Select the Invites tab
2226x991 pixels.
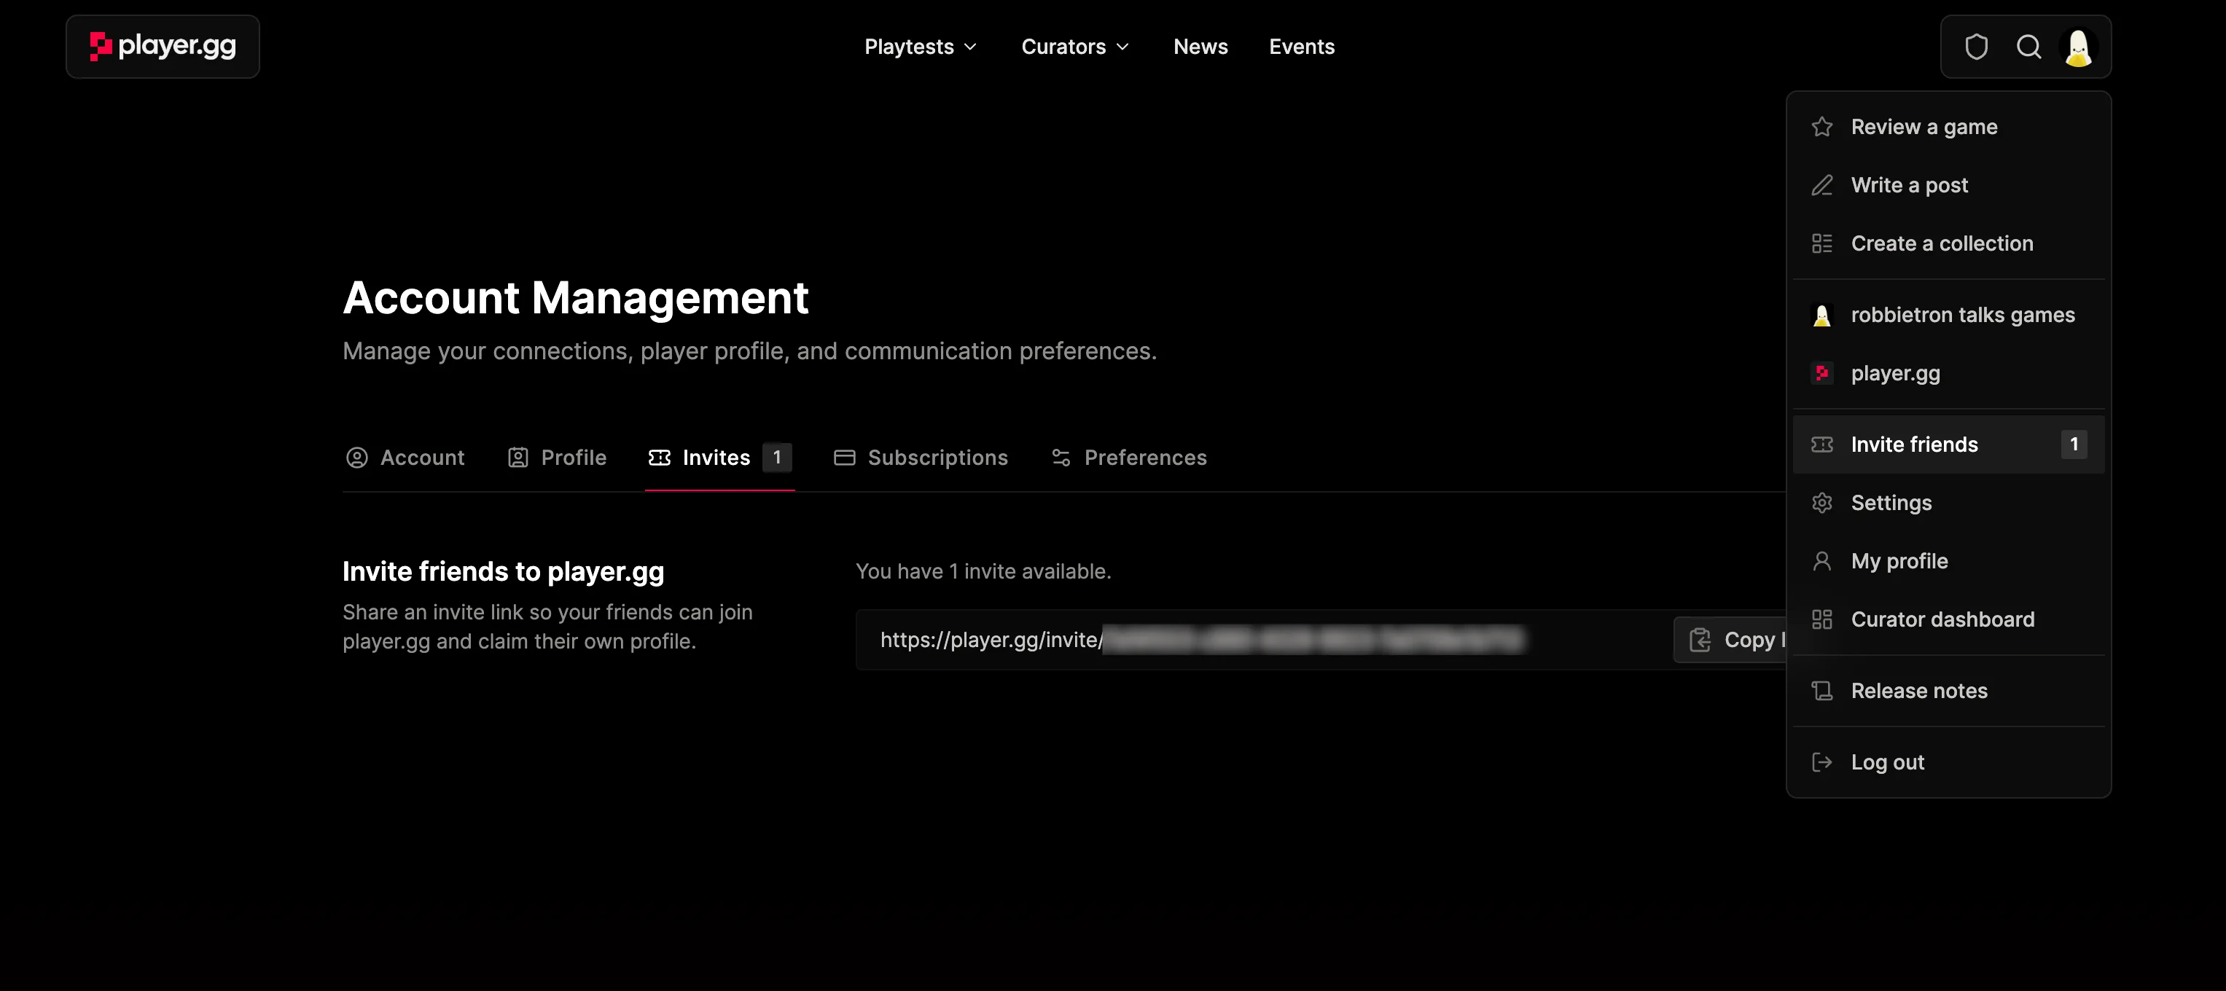pos(719,458)
